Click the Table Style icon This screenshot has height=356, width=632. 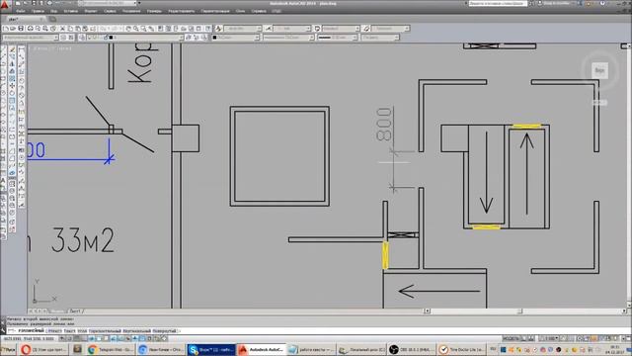[x=317, y=29]
